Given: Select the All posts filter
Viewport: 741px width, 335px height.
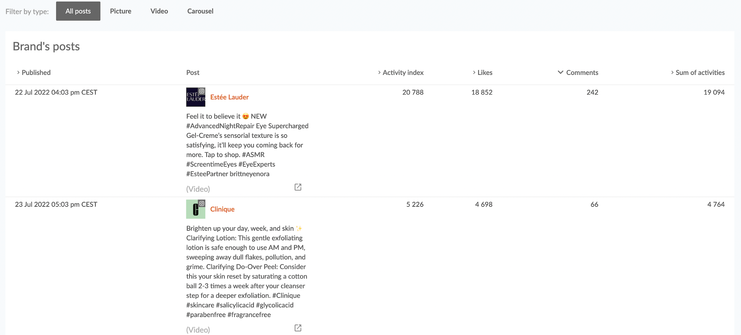Looking at the screenshot, I should click(x=78, y=11).
